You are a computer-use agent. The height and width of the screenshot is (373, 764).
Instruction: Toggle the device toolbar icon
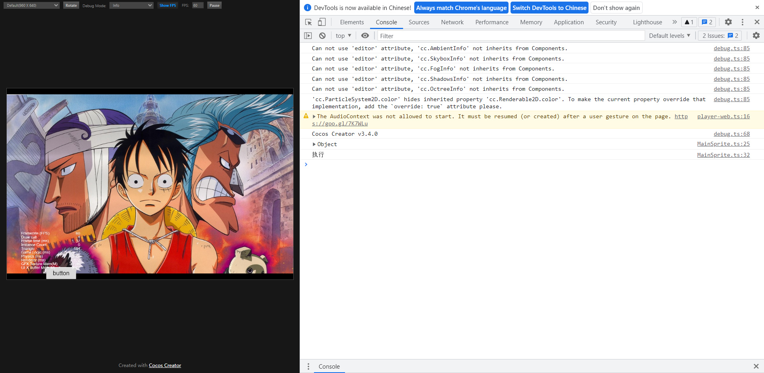[x=322, y=22]
